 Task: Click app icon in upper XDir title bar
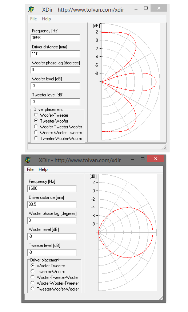pyautogui.click(x=31, y=9)
